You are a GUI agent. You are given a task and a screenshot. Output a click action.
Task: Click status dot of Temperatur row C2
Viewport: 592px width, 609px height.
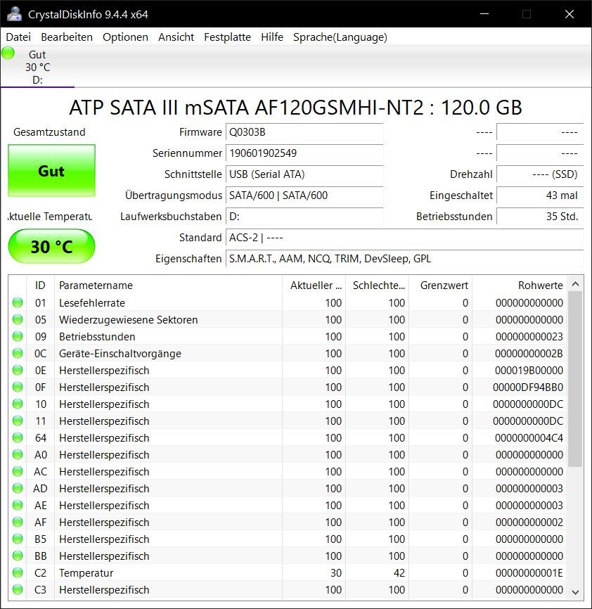(18, 573)
